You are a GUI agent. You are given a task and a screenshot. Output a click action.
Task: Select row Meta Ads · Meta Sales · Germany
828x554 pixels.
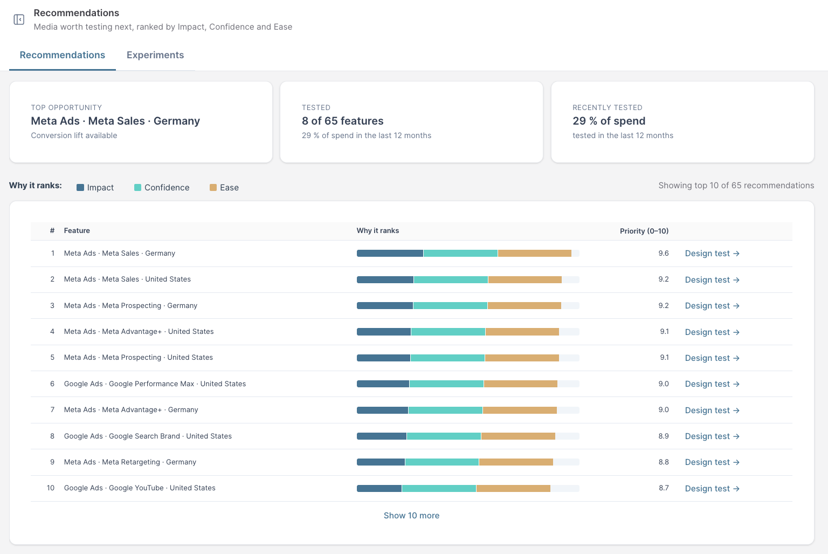(x=411, y=254)
